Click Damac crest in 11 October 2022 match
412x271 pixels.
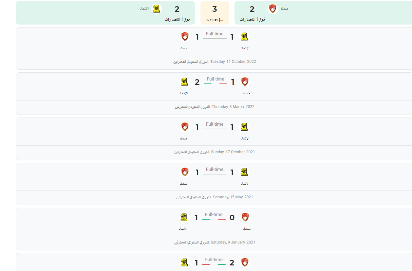185,37
